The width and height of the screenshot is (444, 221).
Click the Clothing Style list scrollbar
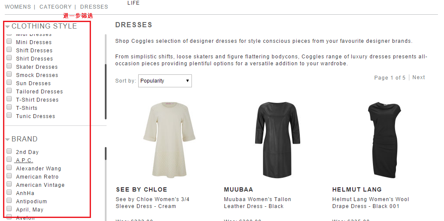(106, 77)
